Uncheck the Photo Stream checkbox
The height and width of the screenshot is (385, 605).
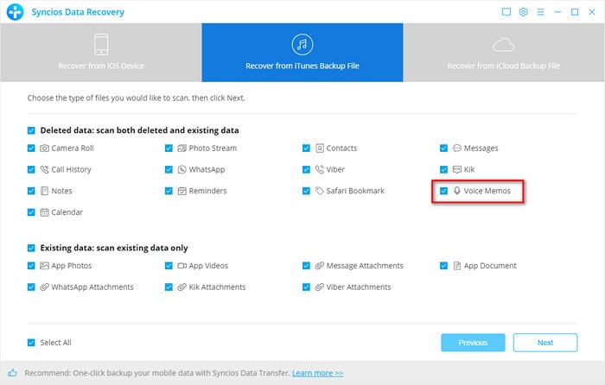click(x=169, y=148)
